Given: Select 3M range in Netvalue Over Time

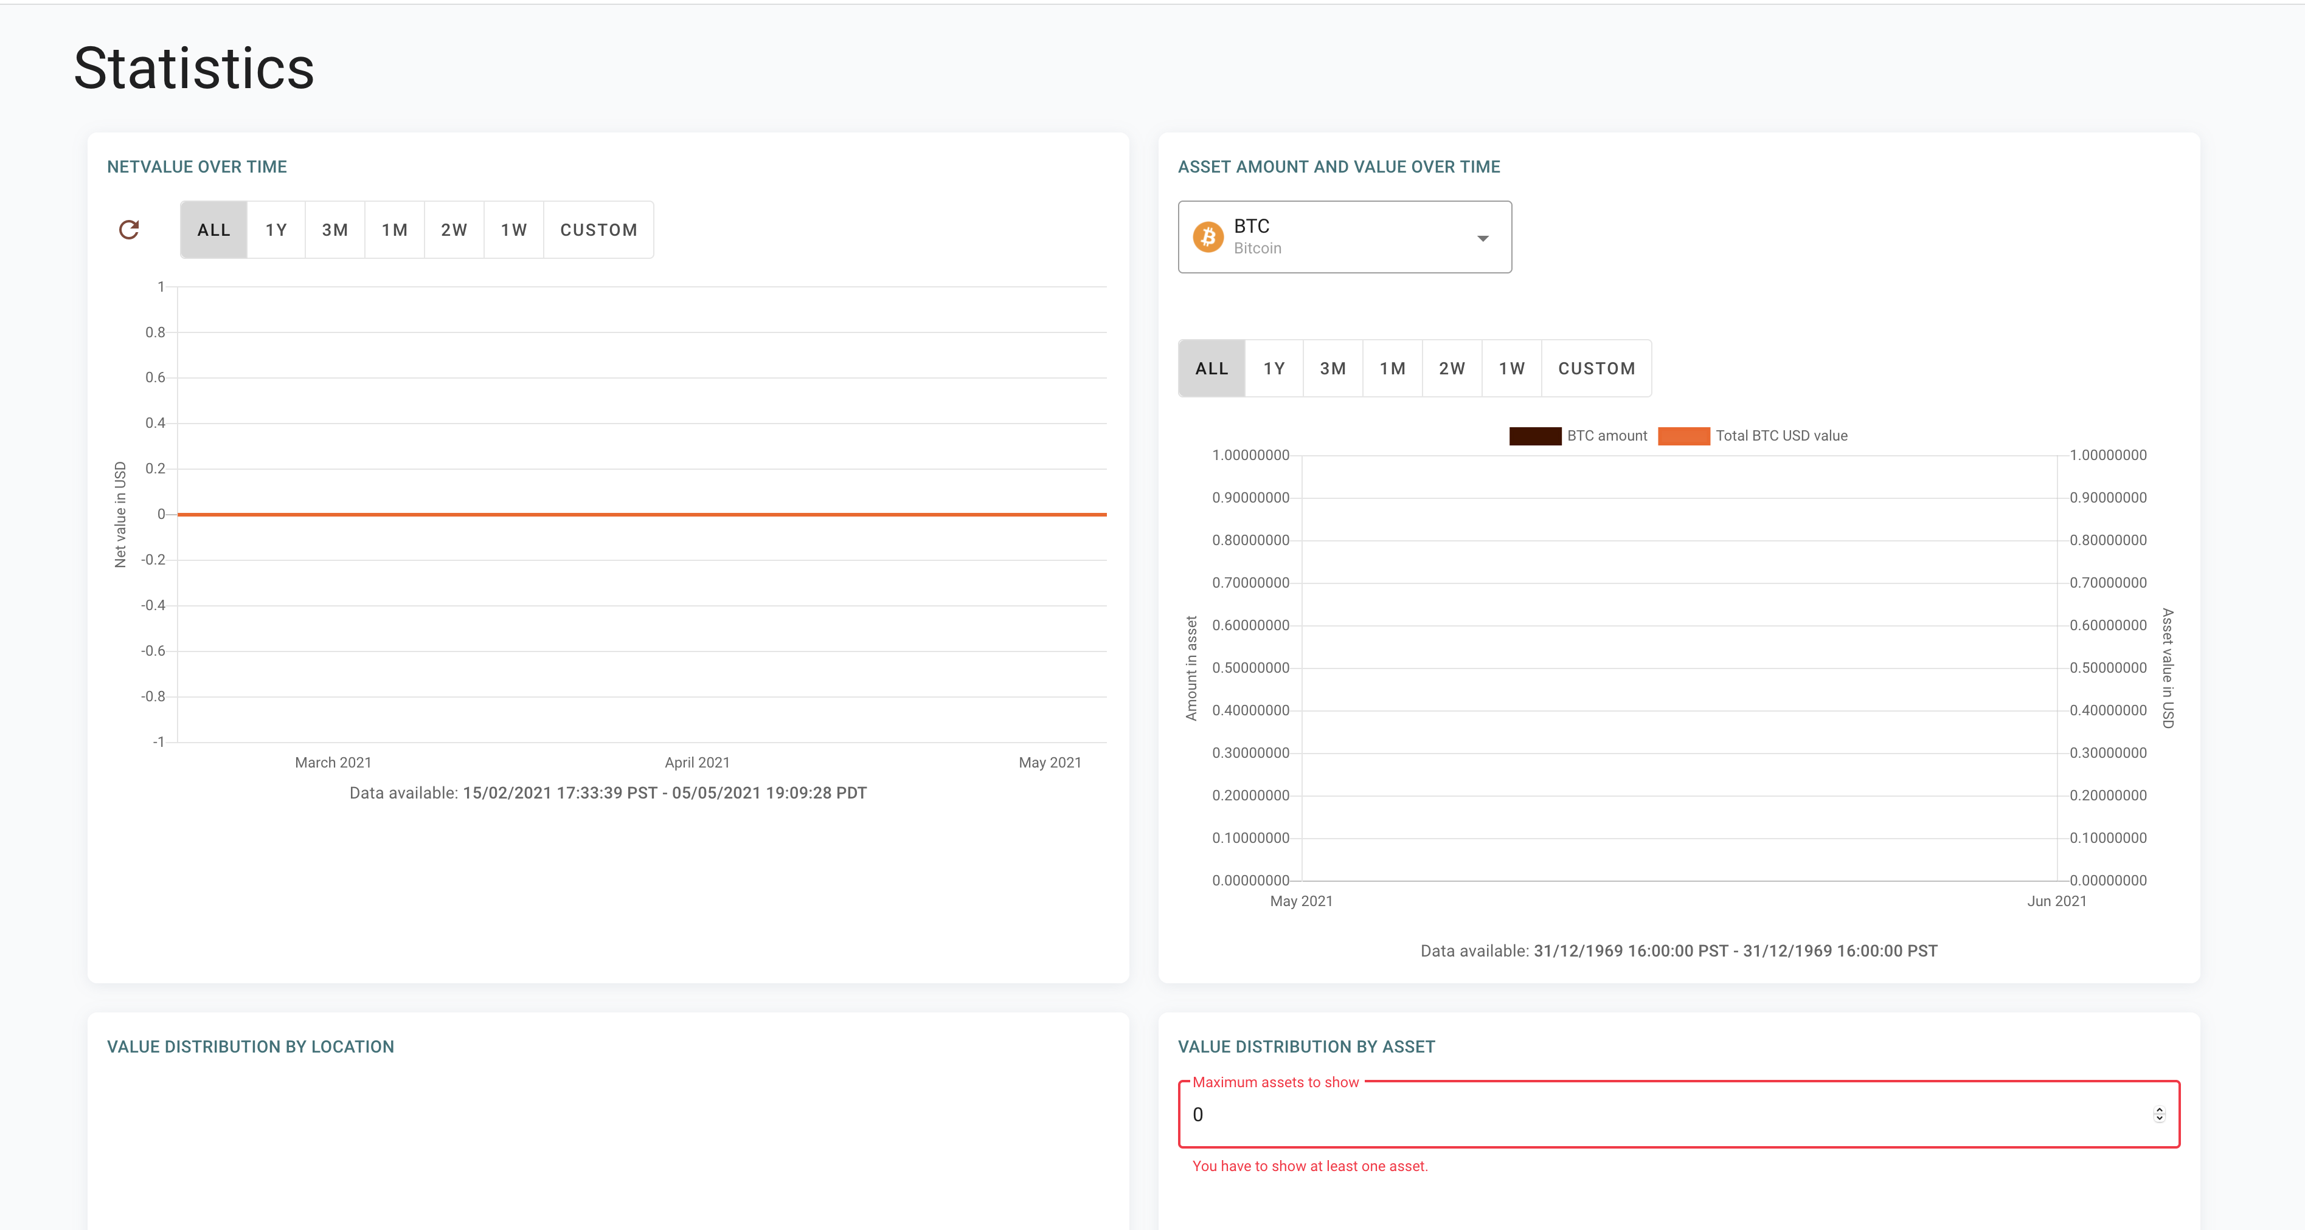Looking at the screenshot, I should (x=336, y=230).
